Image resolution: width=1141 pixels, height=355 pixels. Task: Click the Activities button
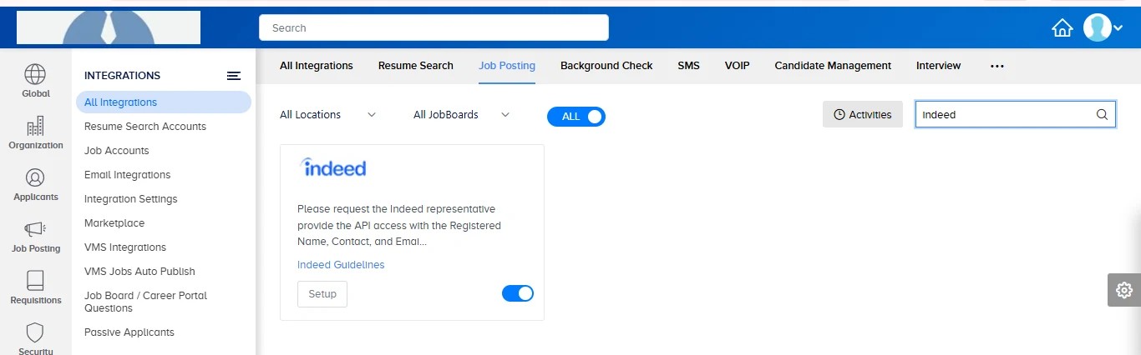(x=863, y=115)
